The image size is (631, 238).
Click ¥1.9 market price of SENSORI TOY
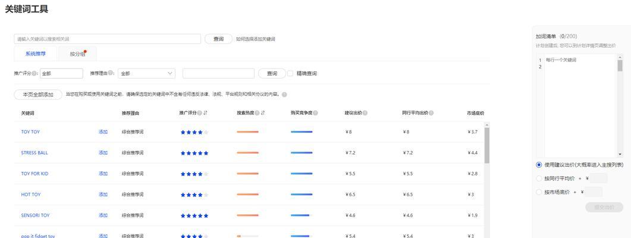tap(473, 216)
